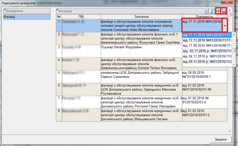The height and width of the screenshot is (146, 238).
Task: Click the ПІБ column header
Action: click(81, 16)
